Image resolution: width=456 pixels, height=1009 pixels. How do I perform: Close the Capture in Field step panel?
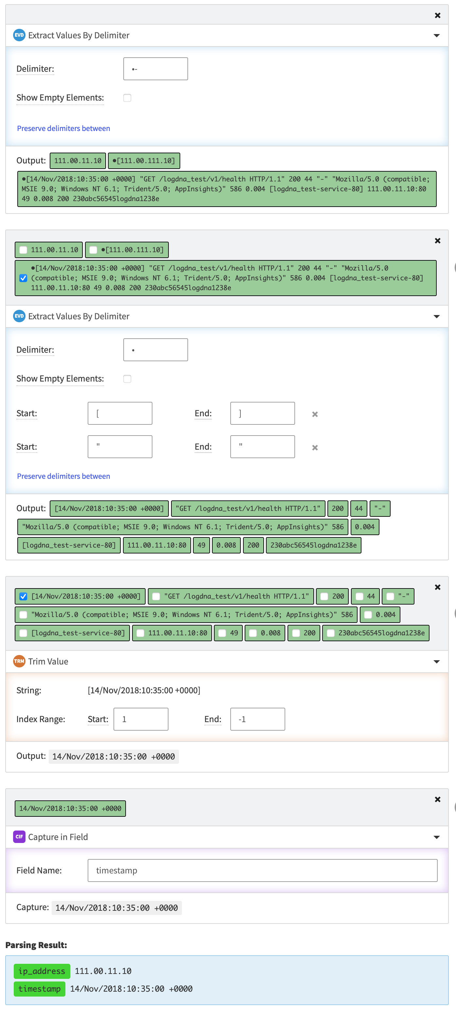click(x=438, y=799)
